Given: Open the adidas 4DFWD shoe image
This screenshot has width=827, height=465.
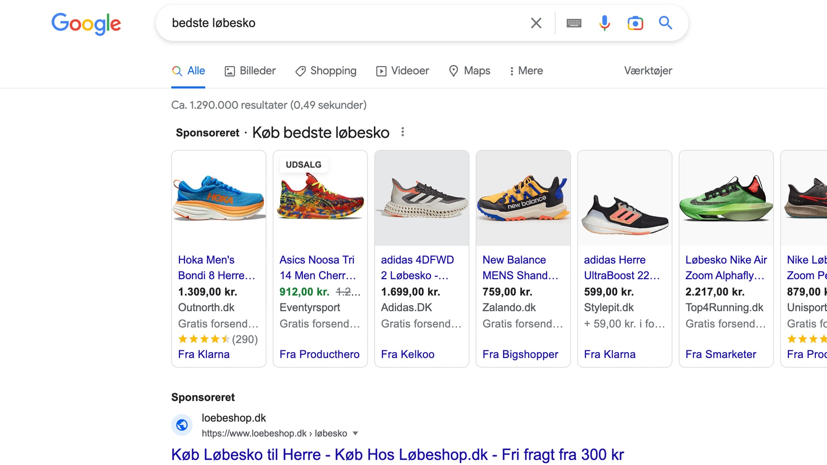Looking at the screenshot, I should (422, 198).
